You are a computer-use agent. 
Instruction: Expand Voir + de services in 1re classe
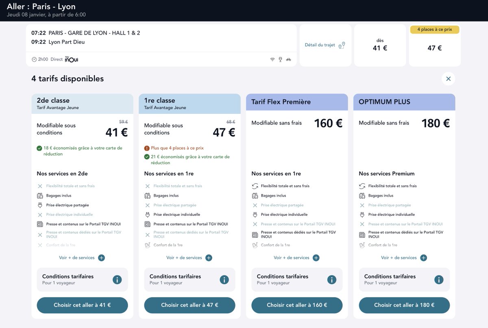coord(190,258)
